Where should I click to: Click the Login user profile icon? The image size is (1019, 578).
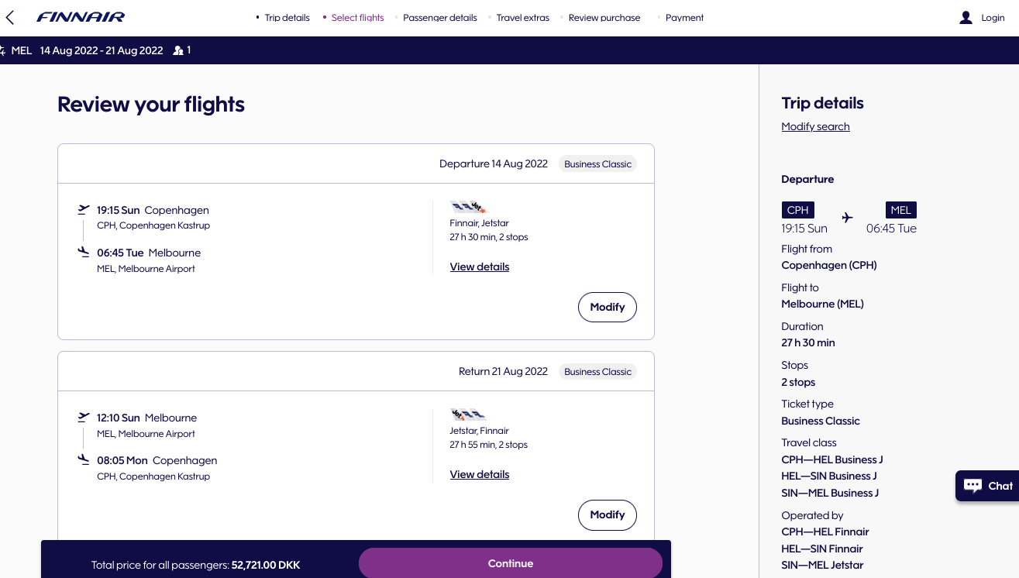[x=966, y=18]
